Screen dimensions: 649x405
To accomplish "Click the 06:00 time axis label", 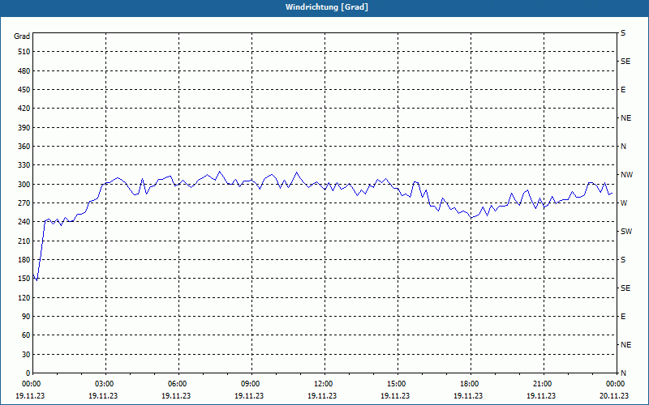I will (x=177, y=384).
